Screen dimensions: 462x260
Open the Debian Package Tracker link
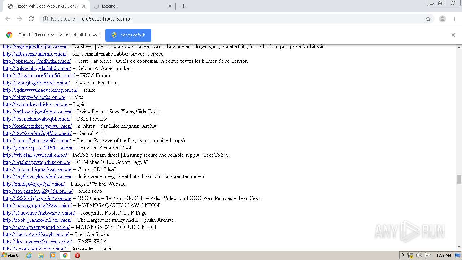point(37,68)
